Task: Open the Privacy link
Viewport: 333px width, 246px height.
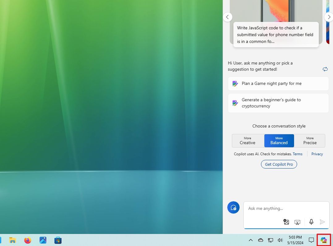Action: (317, 154)
